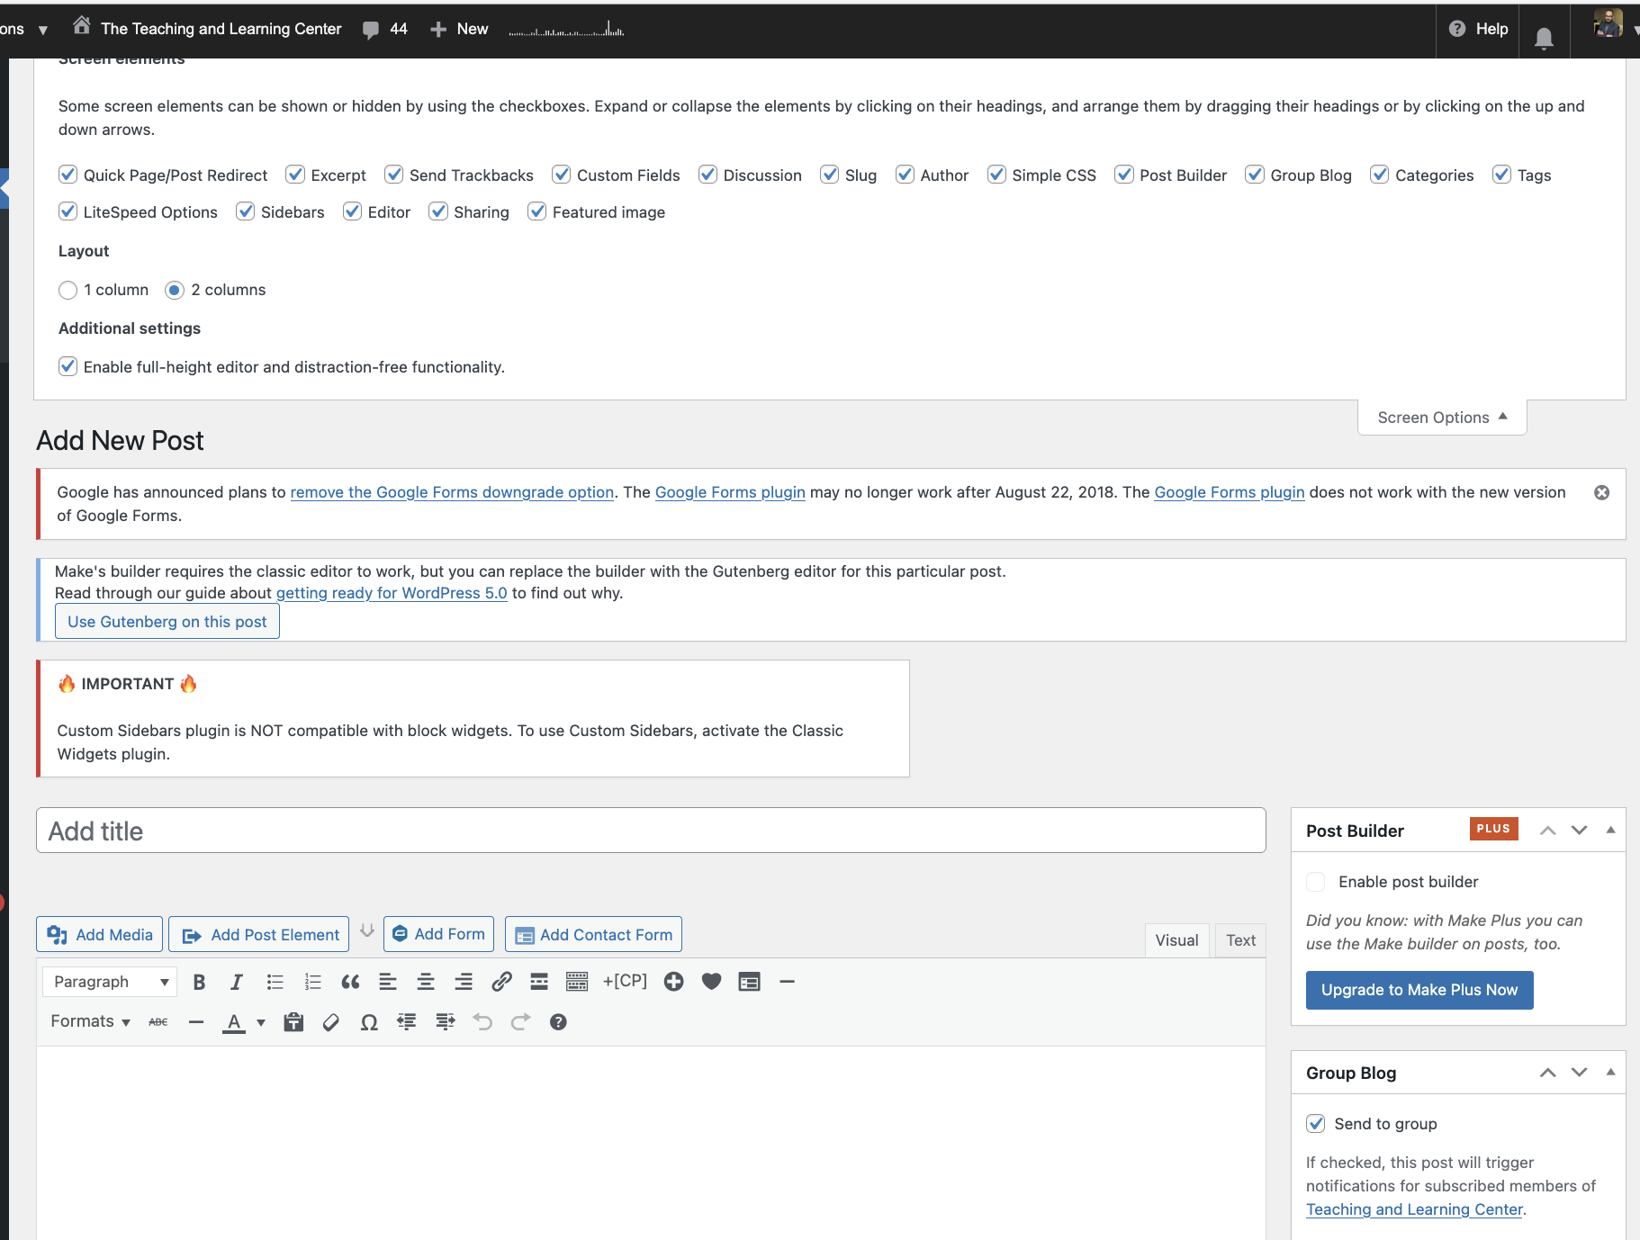Click the Add Post Element button
This screenshot has height=1240, width=1640.
pyautogui.click(x=259, y=934)
